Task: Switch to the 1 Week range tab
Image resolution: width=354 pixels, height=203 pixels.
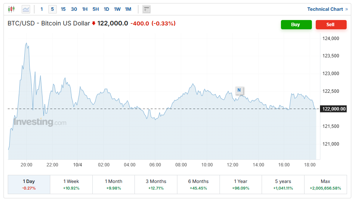Action: (x=71, y=185)
